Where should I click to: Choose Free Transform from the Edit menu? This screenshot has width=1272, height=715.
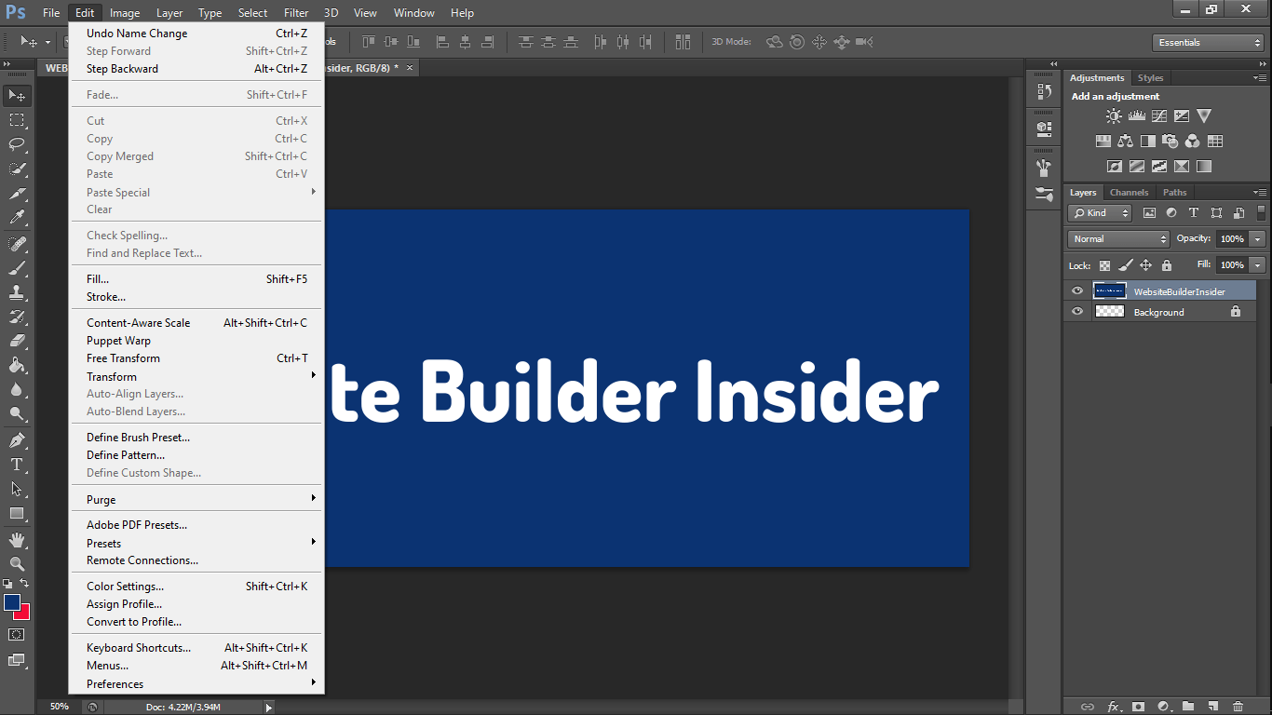[x=124, y=357]
